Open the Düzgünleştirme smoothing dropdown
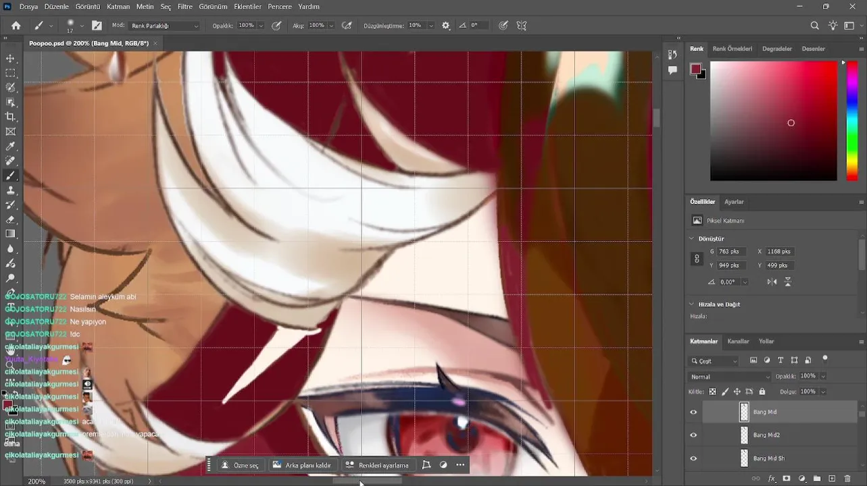This screenshot has height=486, width=867. (x=430, y=26)
